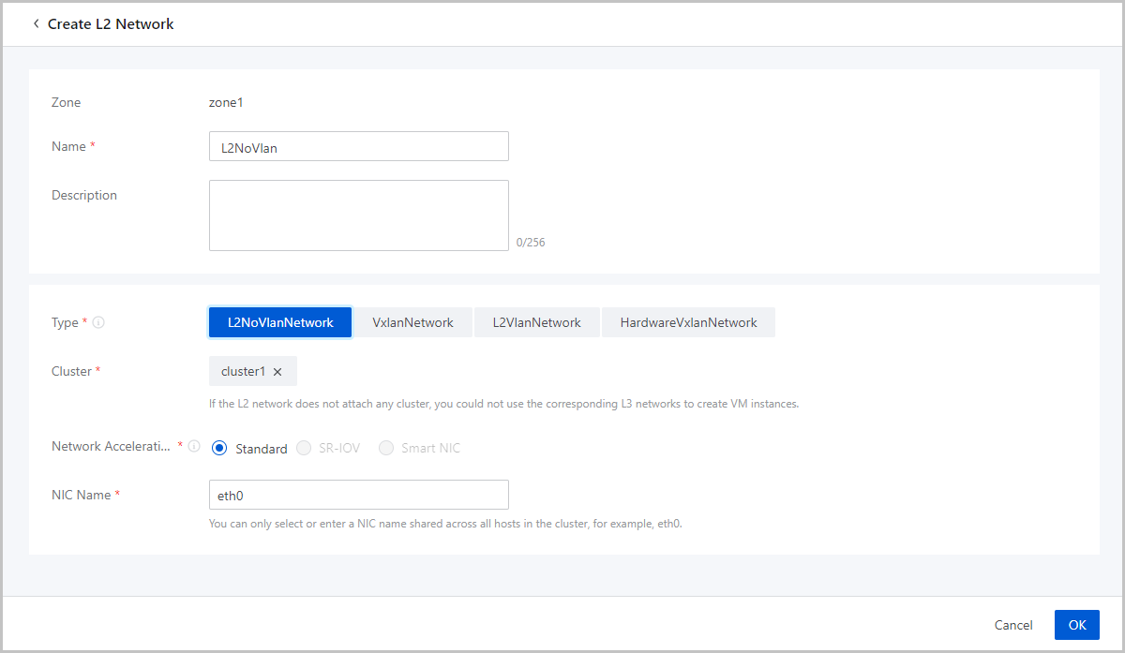
Task: Choose the L2NoVlanNetwork type
Action: [280, 322]
